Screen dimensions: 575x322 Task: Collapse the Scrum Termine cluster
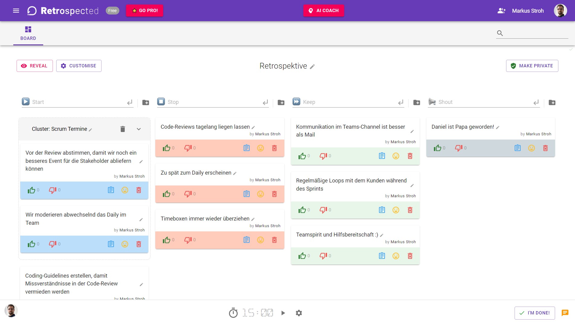pyautogui.click(x=139, y=129)
